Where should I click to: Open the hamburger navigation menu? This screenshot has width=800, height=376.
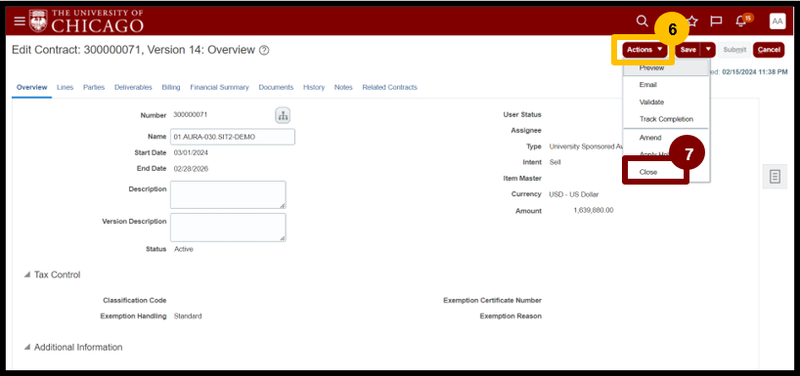(20, 21)
